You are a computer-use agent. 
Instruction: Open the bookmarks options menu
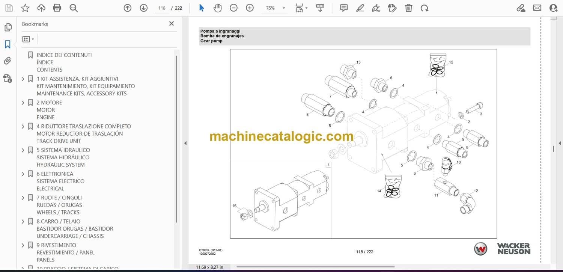tap(28, 39)
